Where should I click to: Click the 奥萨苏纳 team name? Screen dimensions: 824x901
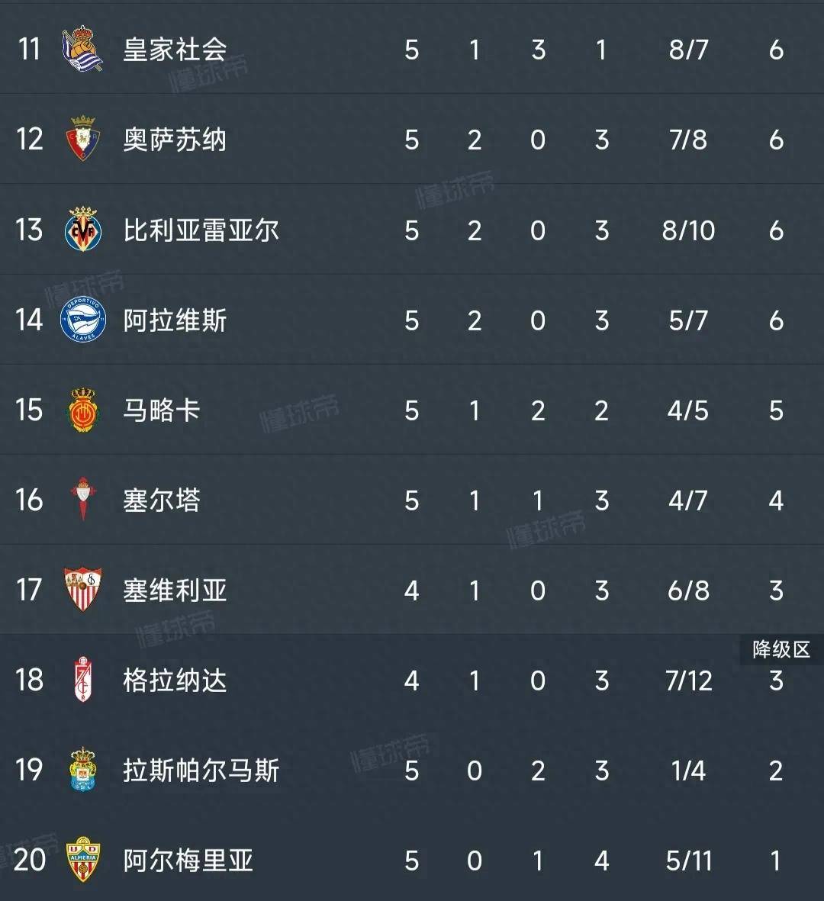pyautogui.click(x=175, y=140)
